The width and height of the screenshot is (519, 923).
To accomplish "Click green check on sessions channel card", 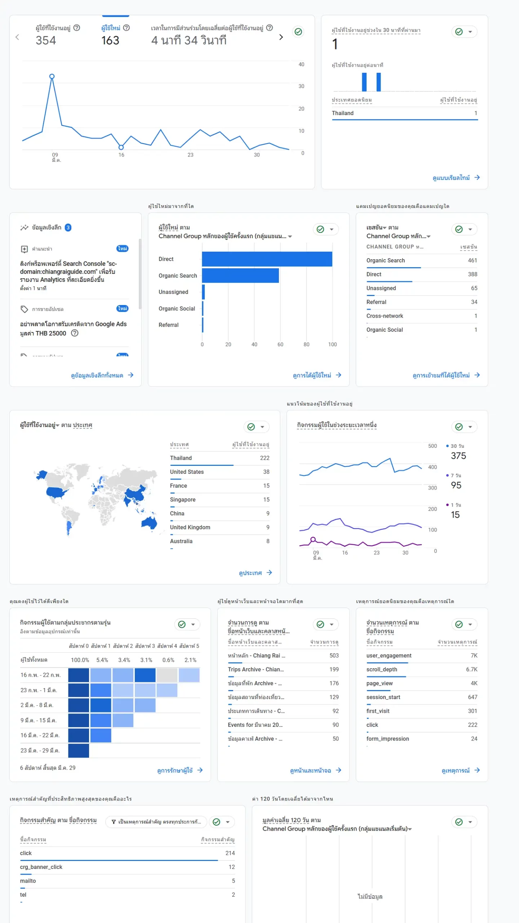I will (459, 229).
